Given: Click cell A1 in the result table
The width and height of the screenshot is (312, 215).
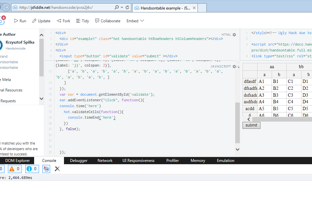Looking at the screenshot, I should point(265,82).
